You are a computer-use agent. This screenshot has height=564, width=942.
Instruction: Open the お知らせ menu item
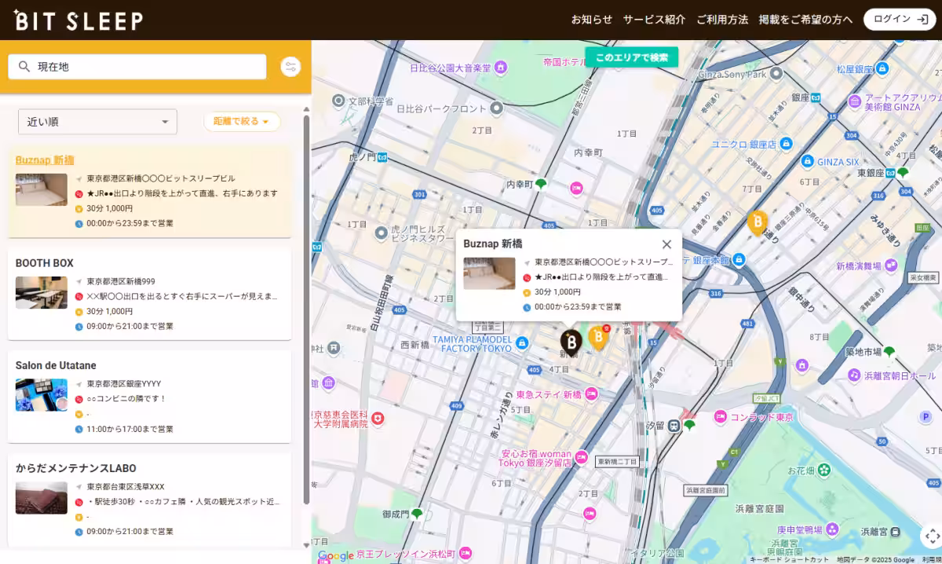[591, 20]
